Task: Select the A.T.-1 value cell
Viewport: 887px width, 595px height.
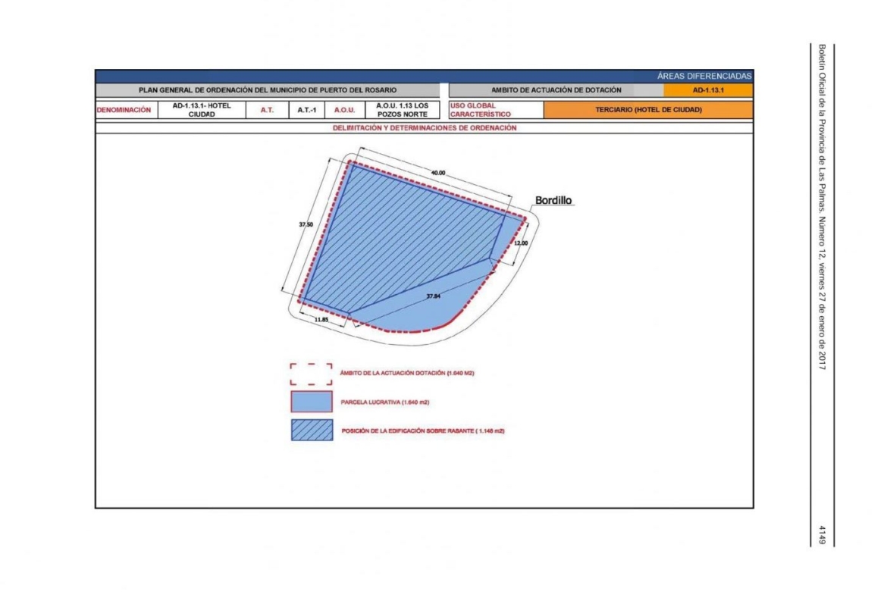Action: point(306,110)
